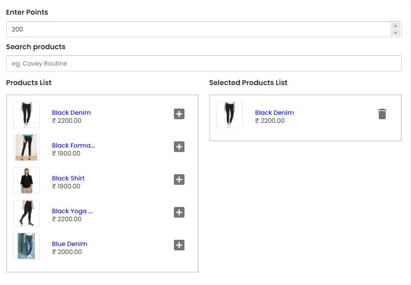411x285 pixels.
Task: Click Black Formal product thumbnail image
Action: pyautogui.click(x=27, y=148)
